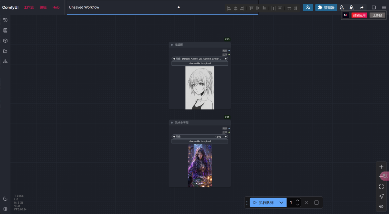Screen dimensions: 389x214
Task: Select next image in 风格参考图 node
Action: point(225,136)
